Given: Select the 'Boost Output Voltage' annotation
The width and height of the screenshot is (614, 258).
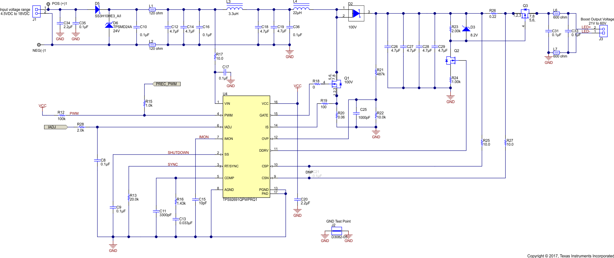Looking at the screenshot, I should pos(597,19).
